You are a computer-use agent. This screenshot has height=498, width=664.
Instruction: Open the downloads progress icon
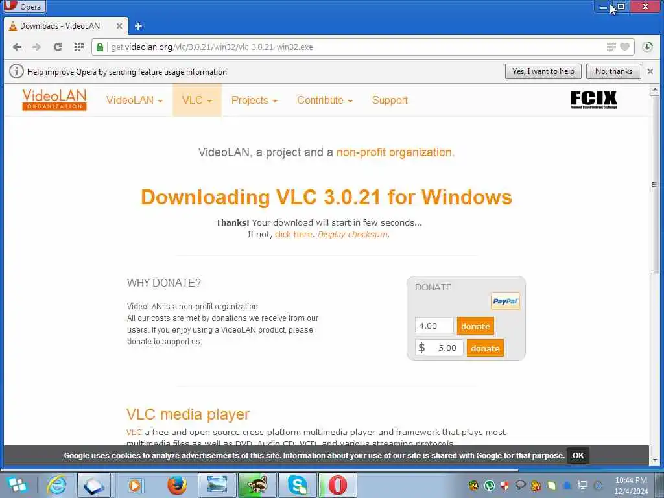click(647, 47)
